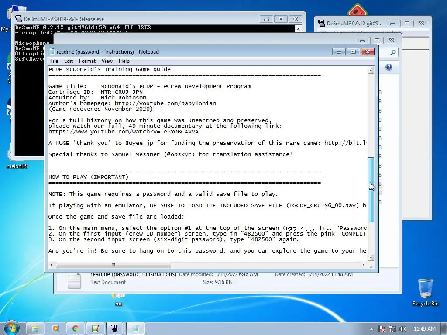Viewport: 447px width, 335px height.
Task: Open Google Chrome from the taskbar
Action: [x=75, y=329]
